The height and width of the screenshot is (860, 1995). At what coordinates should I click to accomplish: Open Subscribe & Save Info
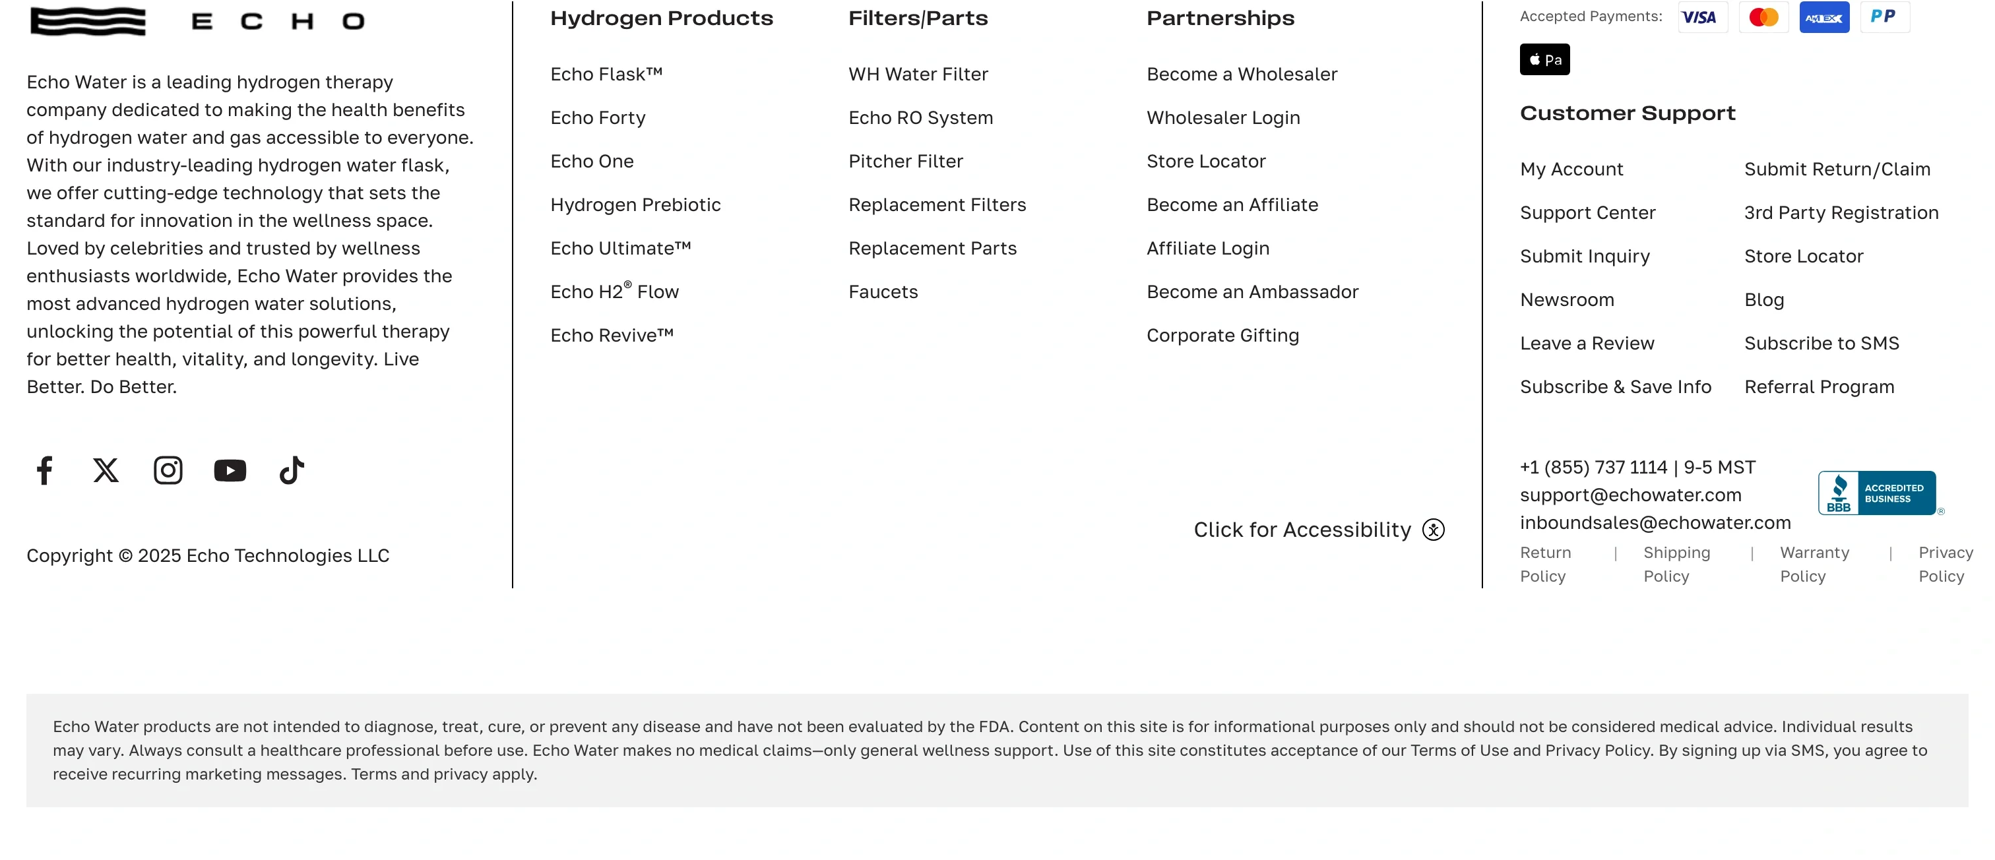pyautogui.click(x=1616, y=387)
